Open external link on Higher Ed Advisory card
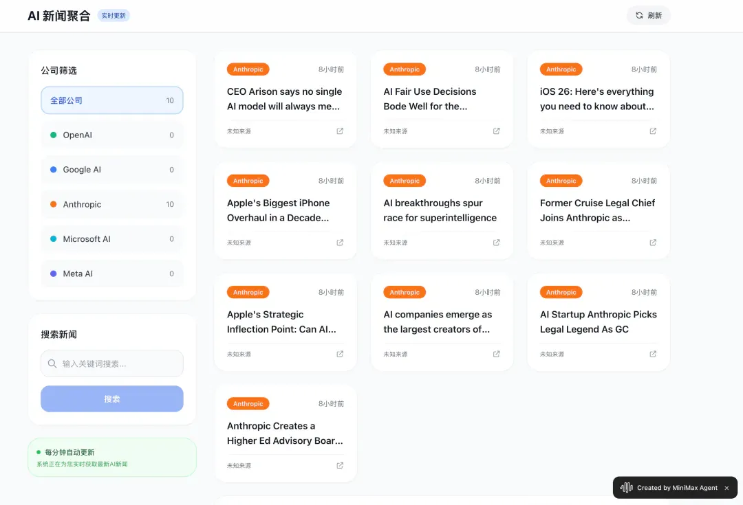This screenshot has height=505, width=743. 340,465
